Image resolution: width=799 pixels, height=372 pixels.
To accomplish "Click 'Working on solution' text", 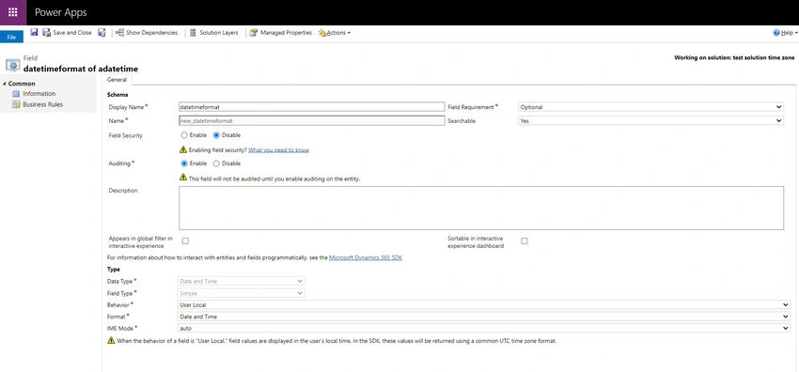I will click(x=734, y=58).
